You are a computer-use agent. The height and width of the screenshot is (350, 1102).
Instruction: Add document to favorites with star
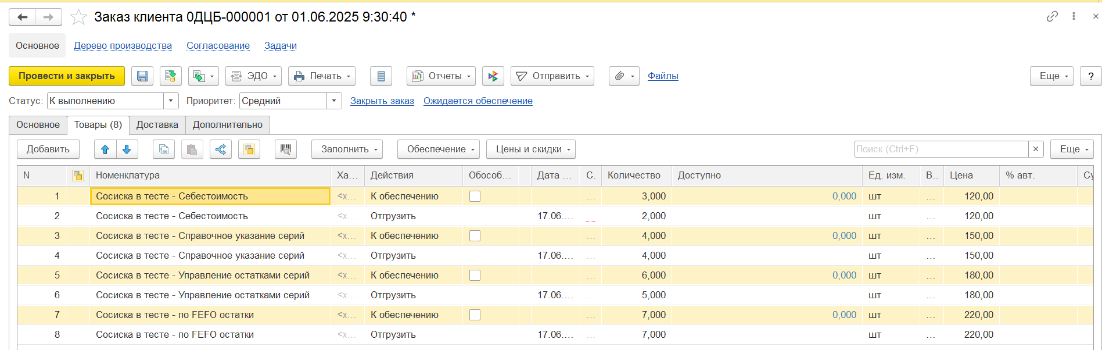78,17
